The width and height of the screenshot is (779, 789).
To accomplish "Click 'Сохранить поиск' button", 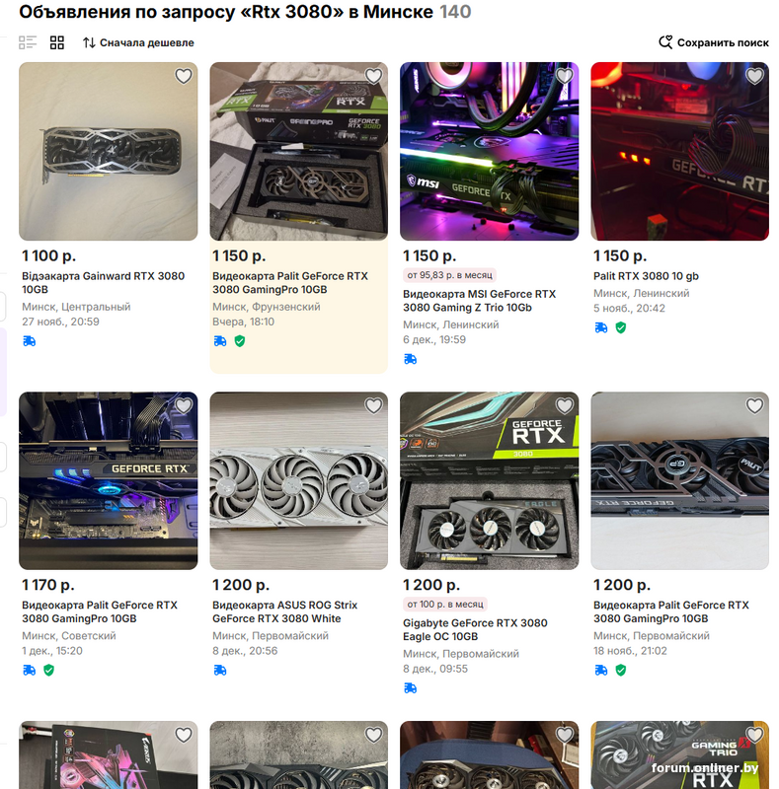I will pos(714,42).
